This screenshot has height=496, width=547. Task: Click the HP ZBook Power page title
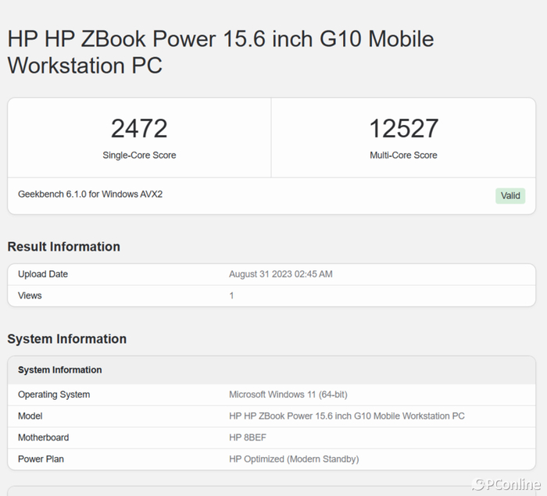pyautogui.click(x=220, y=52)
